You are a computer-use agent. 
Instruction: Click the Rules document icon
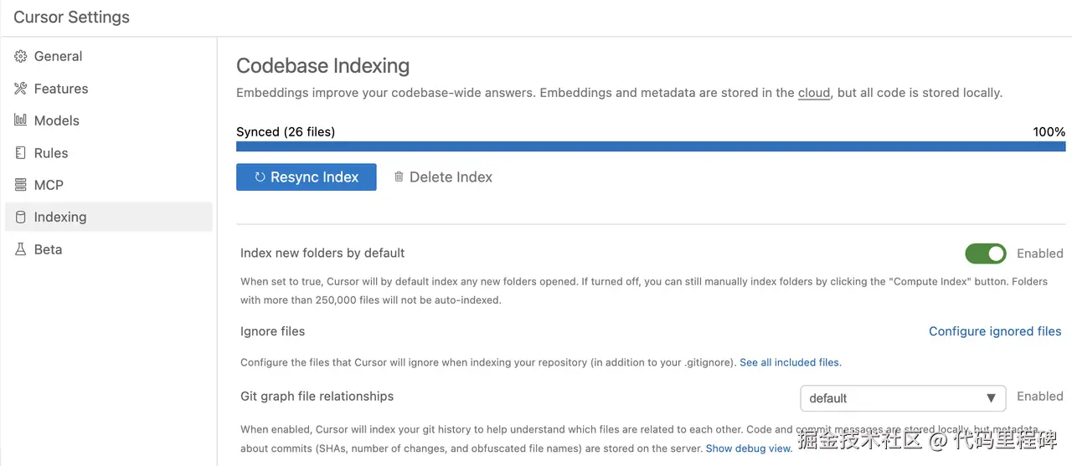click(x=21, y=153)
